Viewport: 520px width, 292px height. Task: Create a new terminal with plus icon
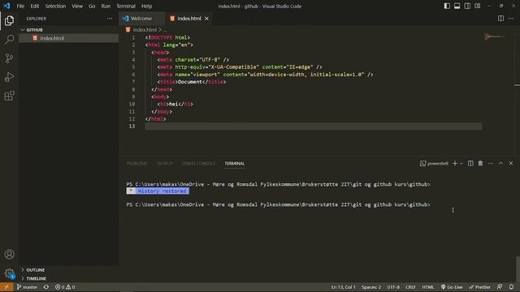pos(455,164)
